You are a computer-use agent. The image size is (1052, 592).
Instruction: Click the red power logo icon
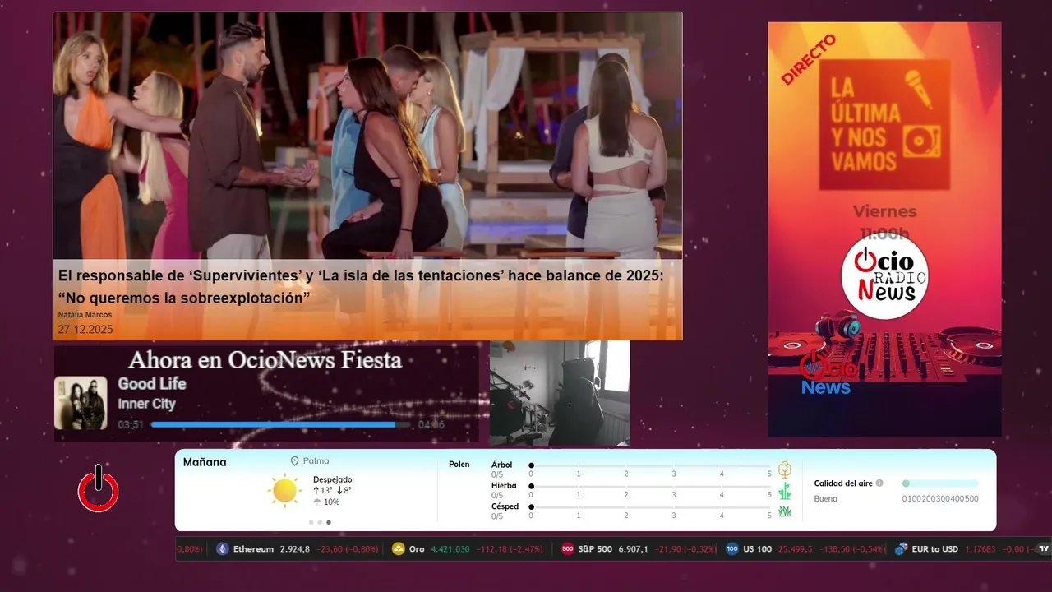tap(99, 489)
